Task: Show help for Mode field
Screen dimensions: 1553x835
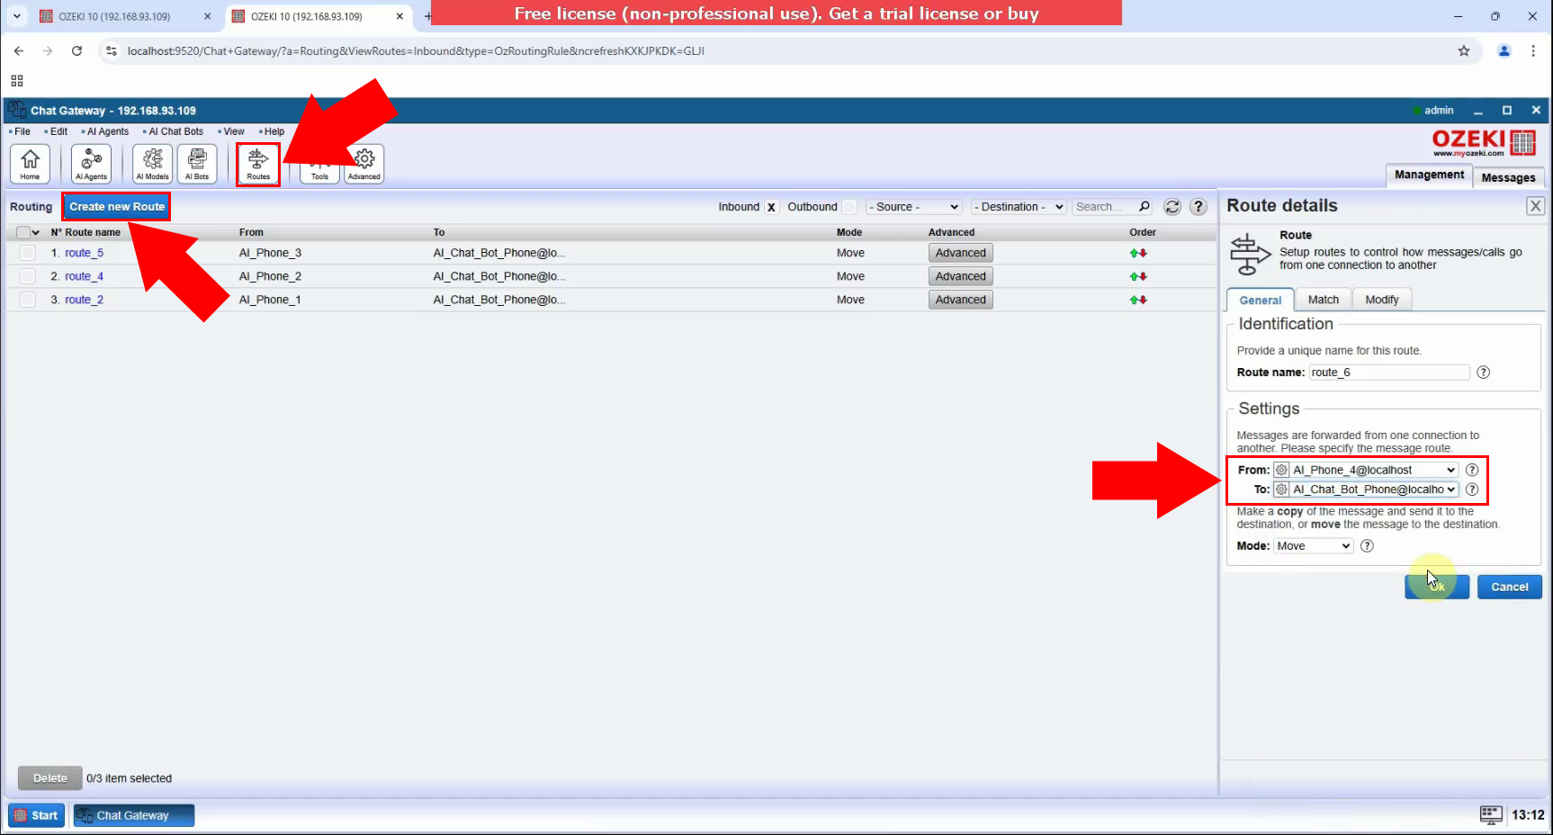Action: point(1367,546)
